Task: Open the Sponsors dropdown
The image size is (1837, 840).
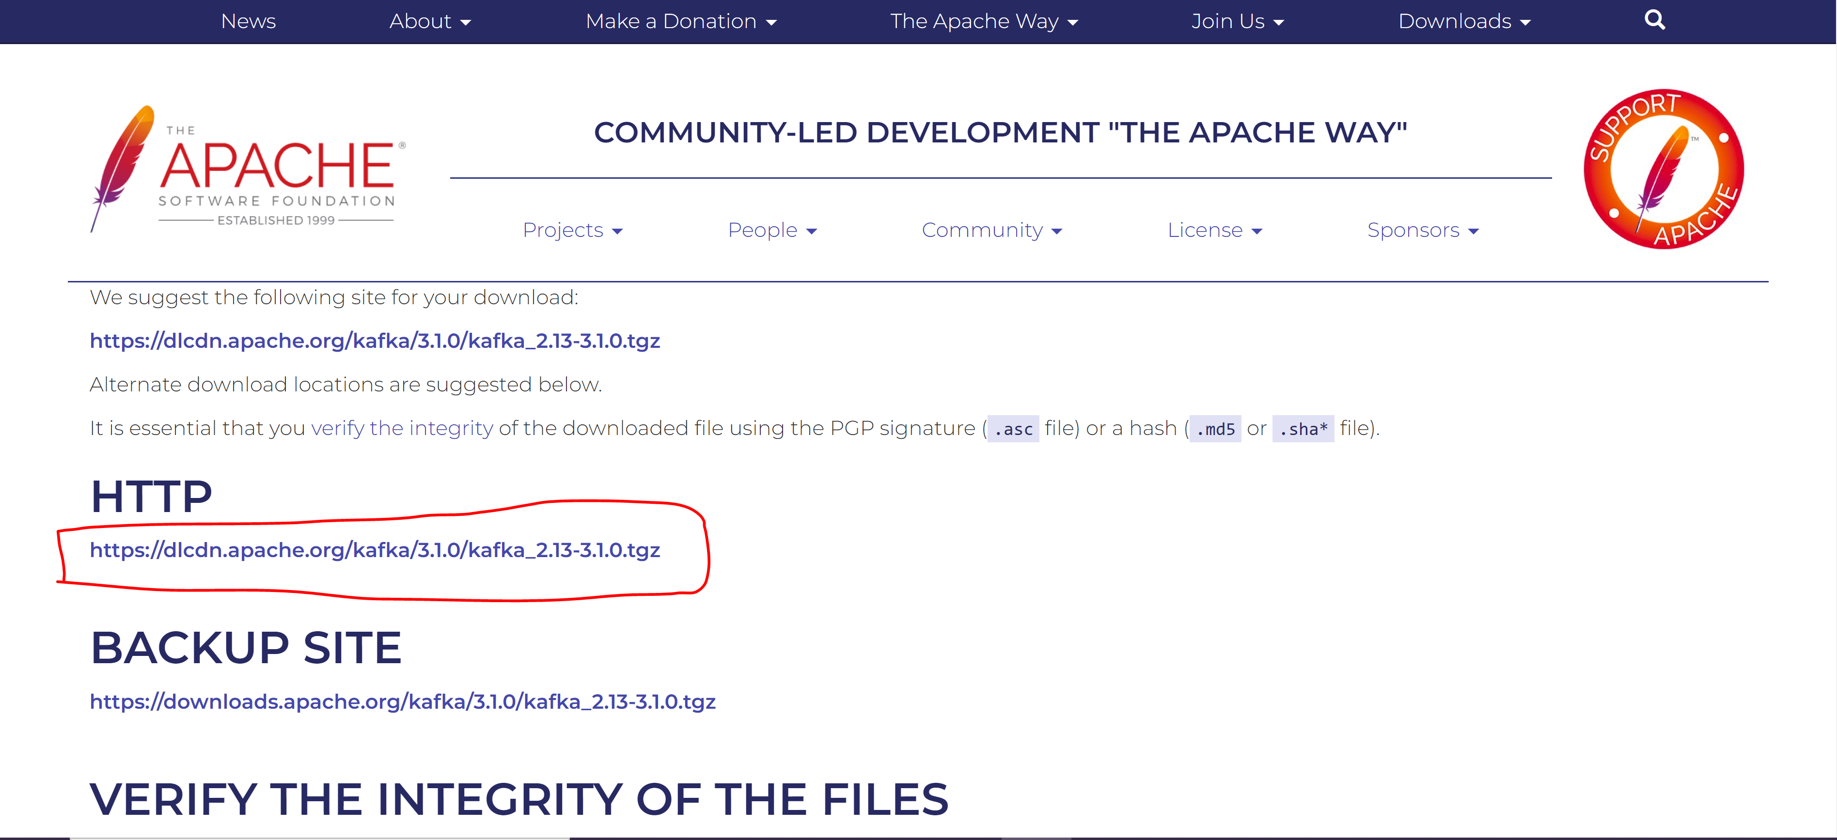Action: [x=1423, y=230]
